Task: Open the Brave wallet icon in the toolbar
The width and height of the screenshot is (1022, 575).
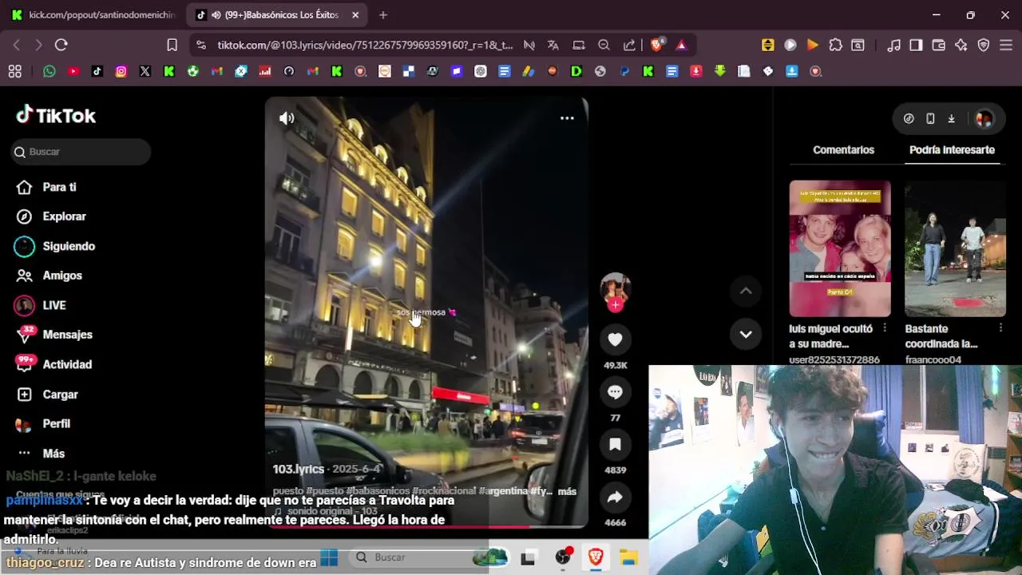Action: [939, 46]
